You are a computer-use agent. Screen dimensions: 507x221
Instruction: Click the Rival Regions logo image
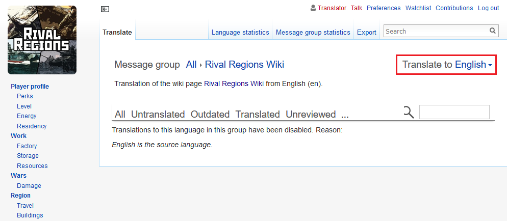(42, 40)
